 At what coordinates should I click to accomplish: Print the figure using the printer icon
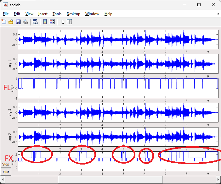(25, 22)
